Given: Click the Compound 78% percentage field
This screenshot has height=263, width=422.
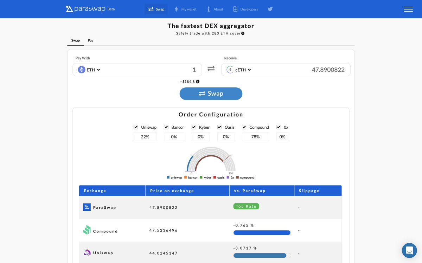Looking at the screenshot, I should point(255,137).
